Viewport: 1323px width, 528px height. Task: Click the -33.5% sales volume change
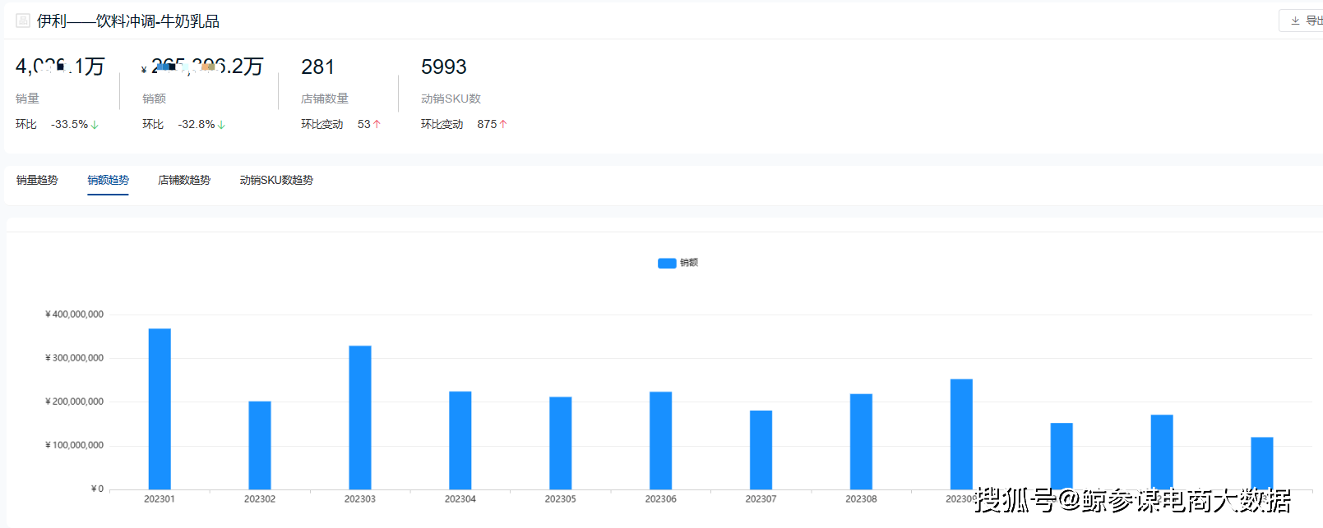(70, 124)
